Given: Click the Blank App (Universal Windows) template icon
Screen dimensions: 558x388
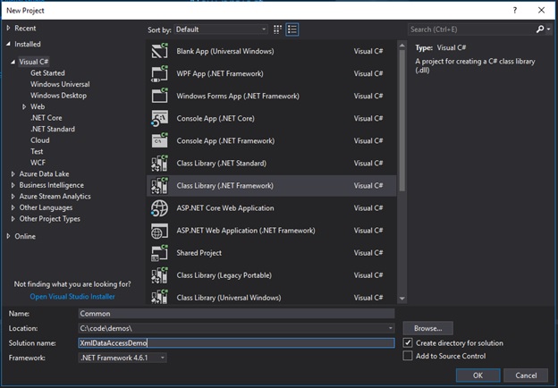Looking at the screenshot, I should (159, 51).
